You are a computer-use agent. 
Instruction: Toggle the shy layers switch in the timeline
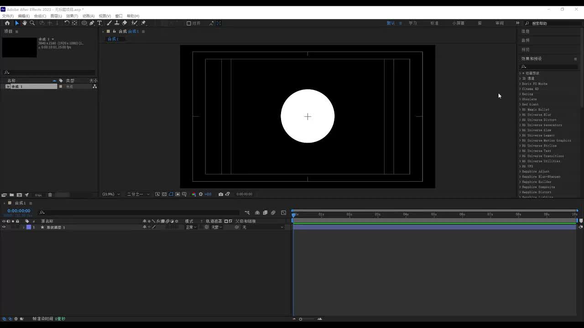click(257, 213)
